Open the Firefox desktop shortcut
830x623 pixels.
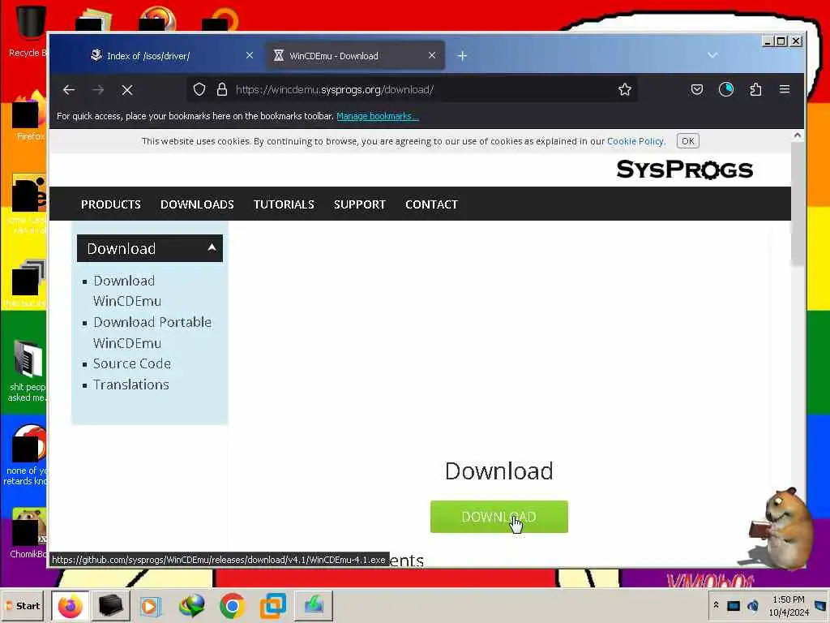pyautogui.click(x=28, y=117)
